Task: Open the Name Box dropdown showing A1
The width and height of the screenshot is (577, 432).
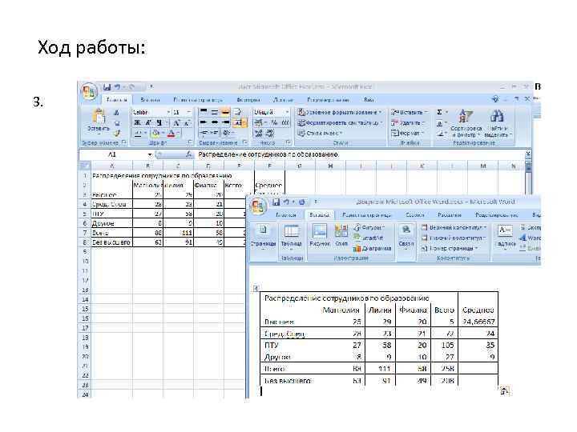Action: [x=150, y=154]
